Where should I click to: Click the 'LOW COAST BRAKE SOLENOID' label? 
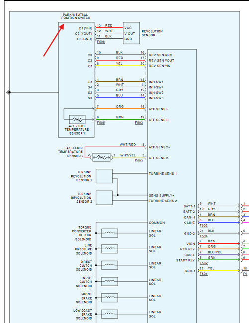[x=83, y=314]
